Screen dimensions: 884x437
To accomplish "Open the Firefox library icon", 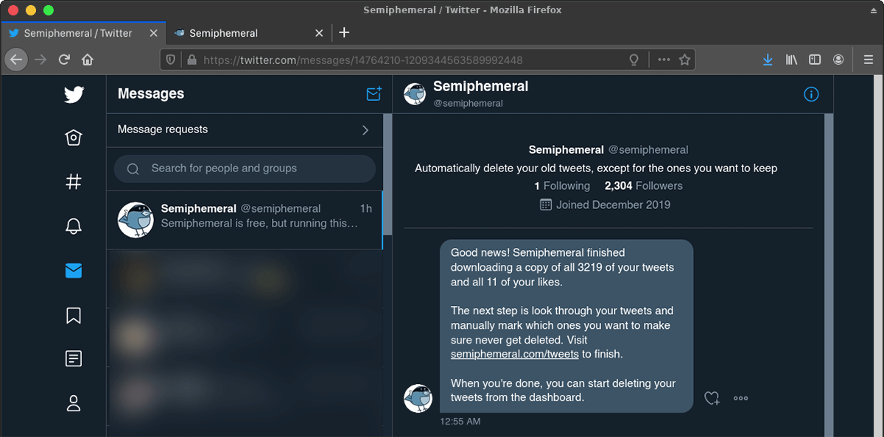I will point(791,60).
